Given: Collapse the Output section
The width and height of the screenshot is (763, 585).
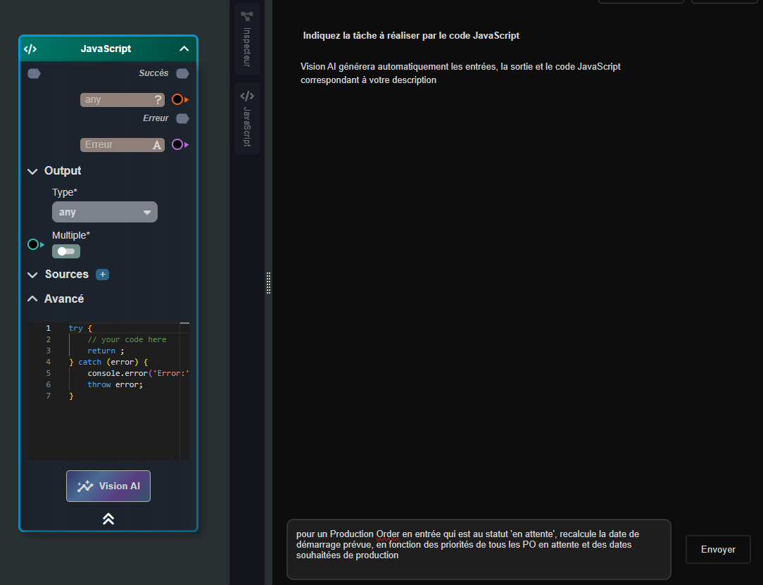Looking at the screenshot, I should [32, 171].
